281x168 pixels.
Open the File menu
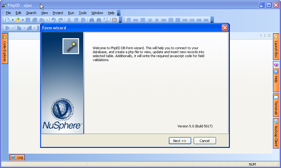(8, 13)
